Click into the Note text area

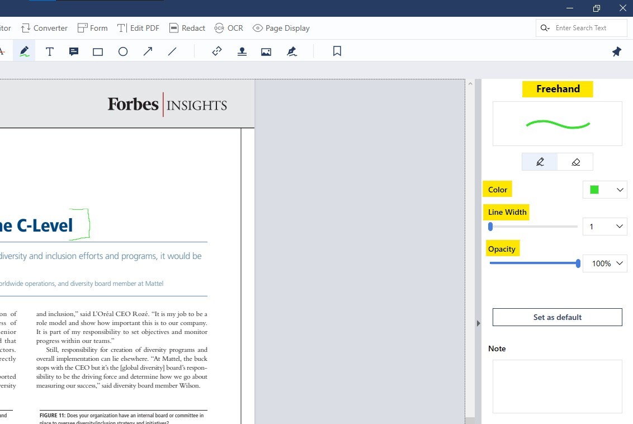[557, 387]
